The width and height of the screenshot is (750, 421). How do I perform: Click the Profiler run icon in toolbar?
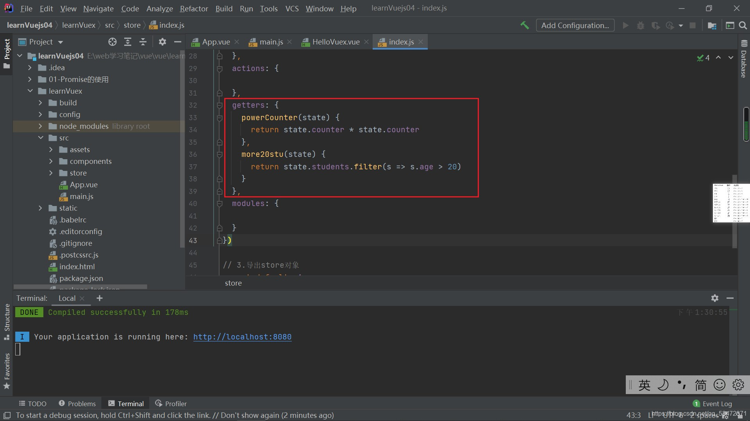[670, 25]
